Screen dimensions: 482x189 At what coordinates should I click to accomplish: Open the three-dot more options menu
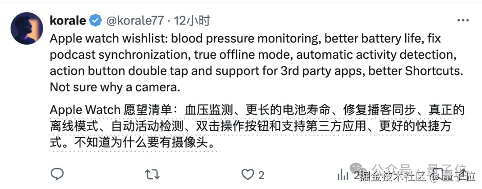(463, 21)
